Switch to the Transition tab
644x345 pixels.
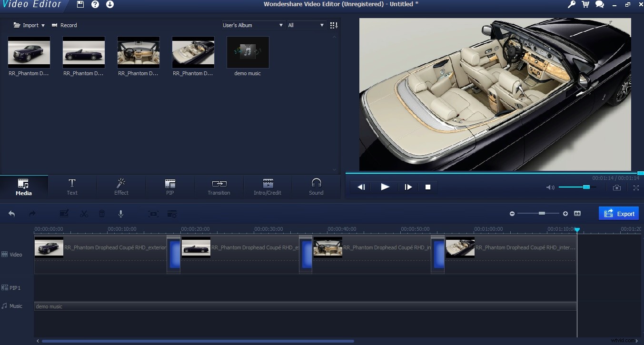218,187
